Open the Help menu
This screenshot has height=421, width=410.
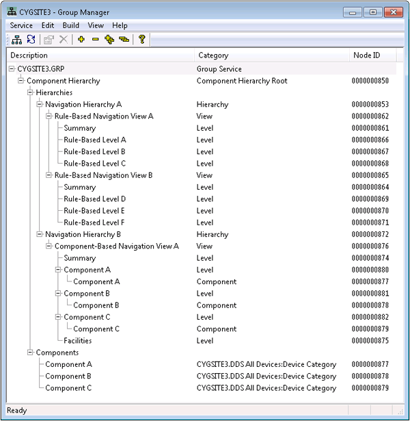click(120, 25)
